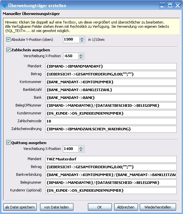Image resolution: width=183 pixels, height=214 pixels.
Task: Click the Zahlschein Mandant field
Action: 111,66
